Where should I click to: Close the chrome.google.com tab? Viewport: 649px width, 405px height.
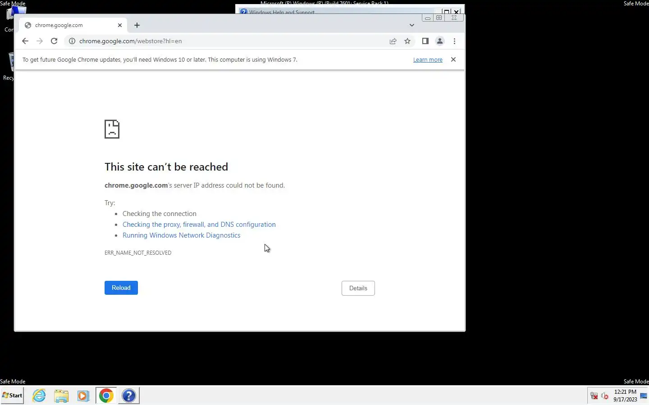(x=120, y=25)
